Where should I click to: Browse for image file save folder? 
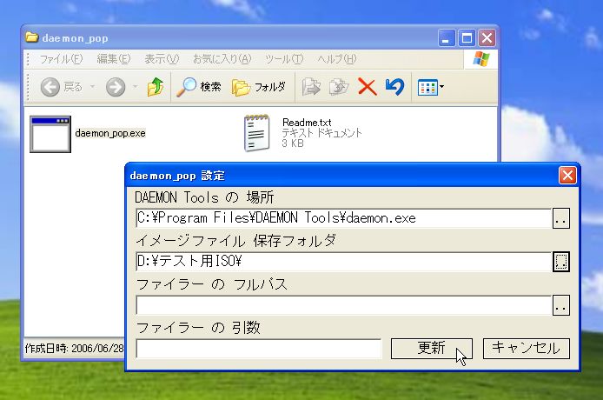(561, 262)
